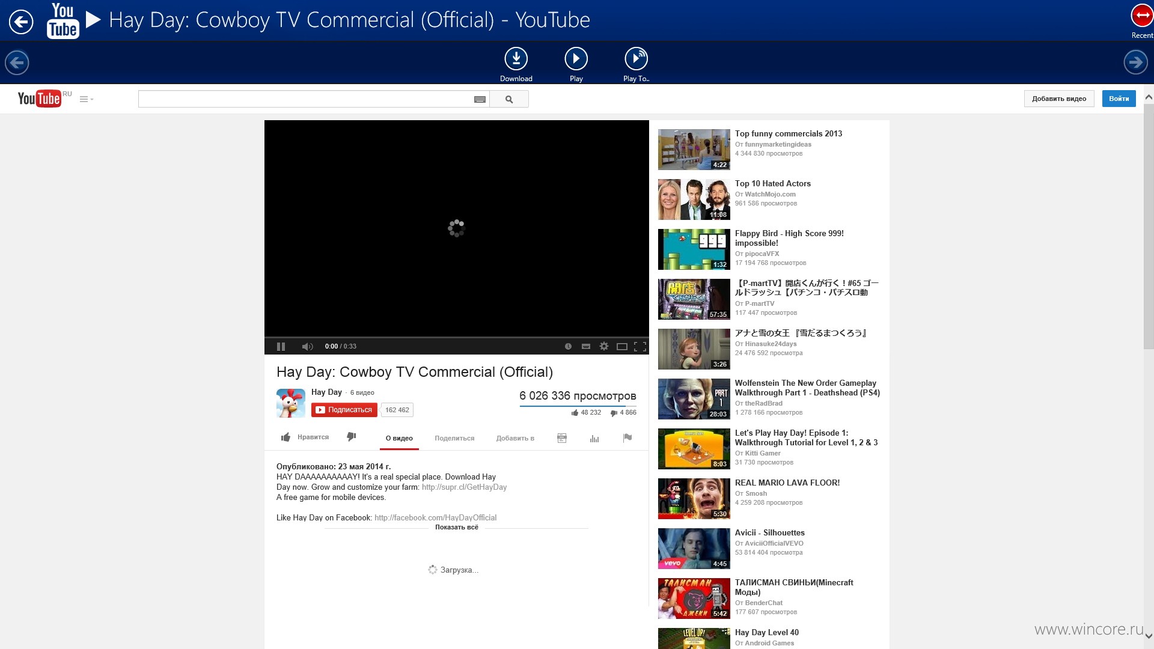Select the Поделиться tab
The height and width of the screenshot is (649, 1154).
(454, 438)
